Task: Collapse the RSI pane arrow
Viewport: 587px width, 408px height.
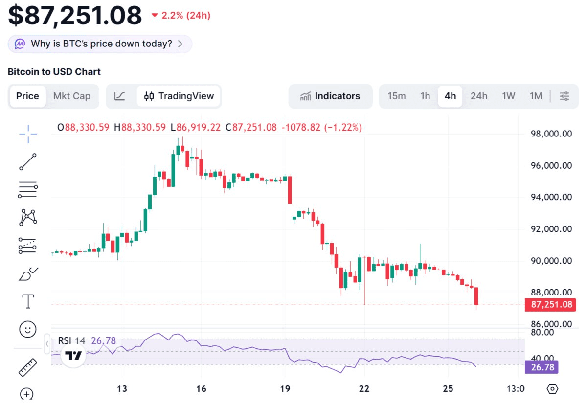Action: (47, 344)
